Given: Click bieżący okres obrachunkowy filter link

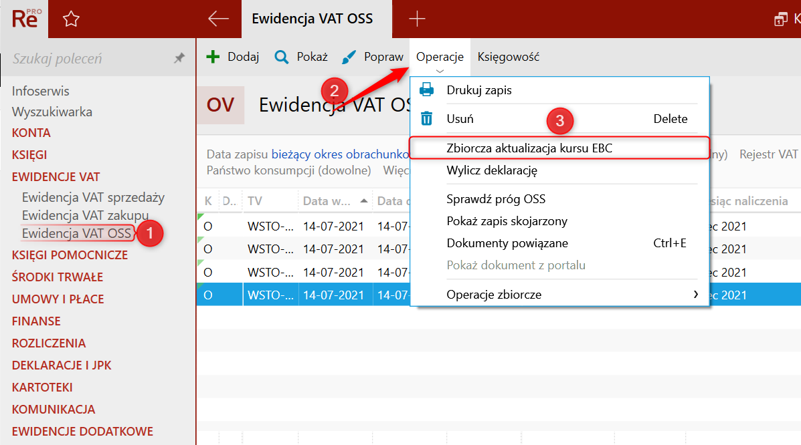Looking at the screenshot, I should (340, 154).
